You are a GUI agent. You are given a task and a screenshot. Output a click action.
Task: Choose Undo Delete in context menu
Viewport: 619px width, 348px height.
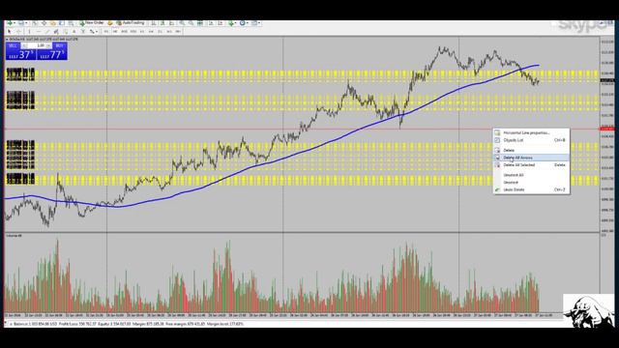tap(531, 189)
